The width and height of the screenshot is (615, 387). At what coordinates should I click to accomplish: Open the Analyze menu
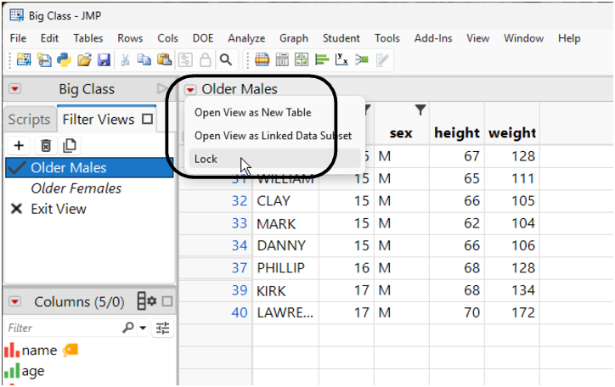246,38
